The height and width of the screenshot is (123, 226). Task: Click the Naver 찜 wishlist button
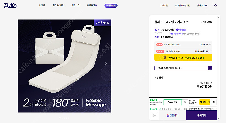(184, 102)
